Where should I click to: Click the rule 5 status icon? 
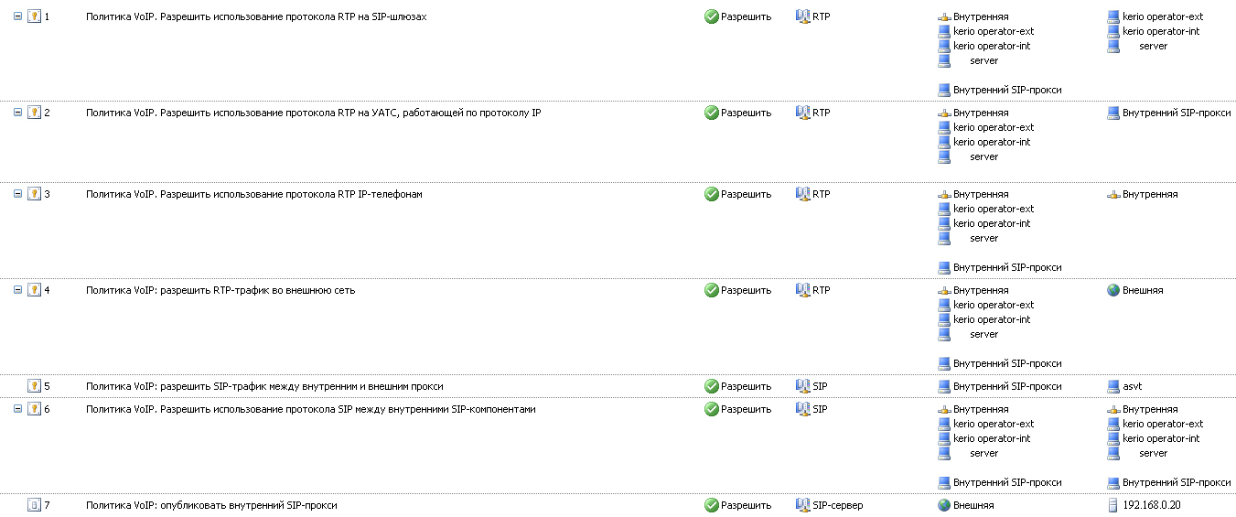coord(35,386)
